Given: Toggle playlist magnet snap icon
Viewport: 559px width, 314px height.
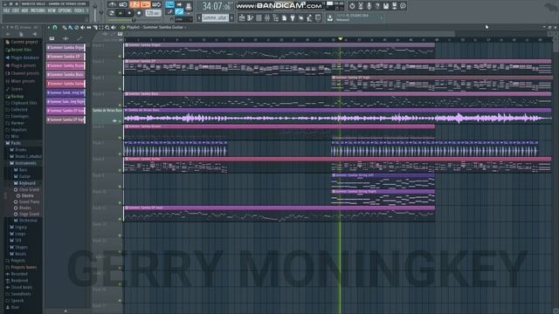Looking at the screenshot, I should coord(54,27).
